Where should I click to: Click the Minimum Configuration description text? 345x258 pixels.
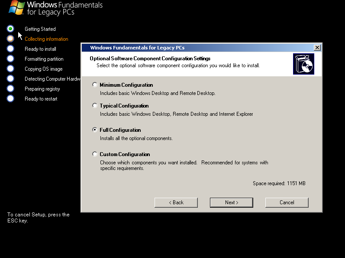click(x=158, y=93)
